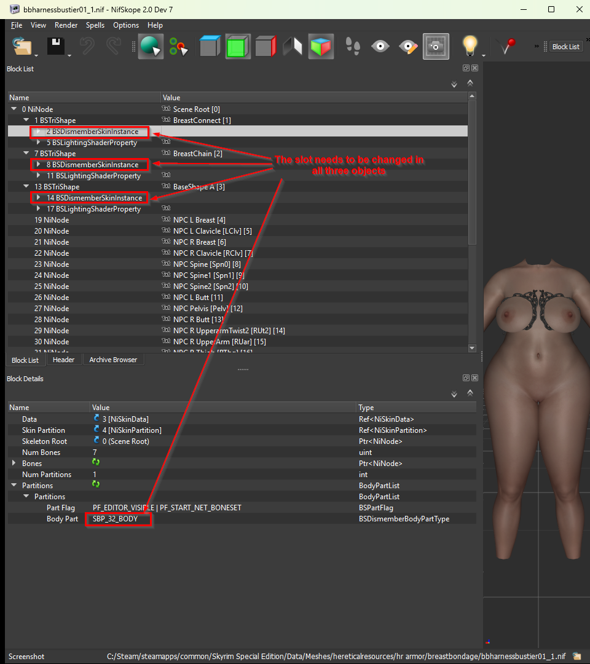
Task: Collapse the 0 NiNode tree node
Action: click(x=14, y=109)
